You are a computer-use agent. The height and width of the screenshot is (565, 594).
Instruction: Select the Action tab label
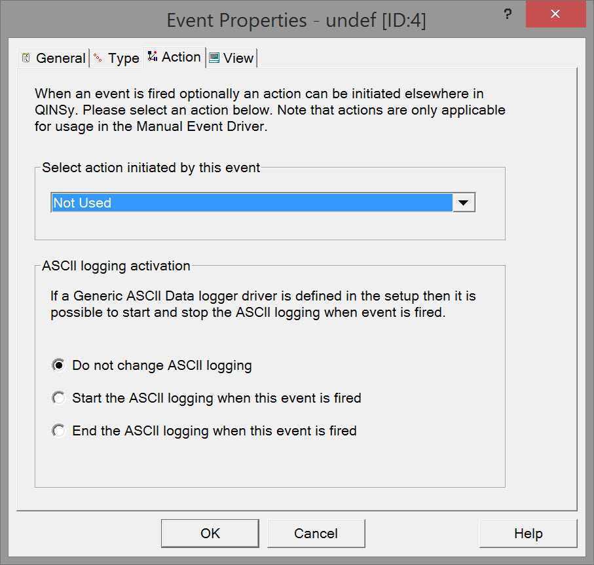[x=181, y=57]
